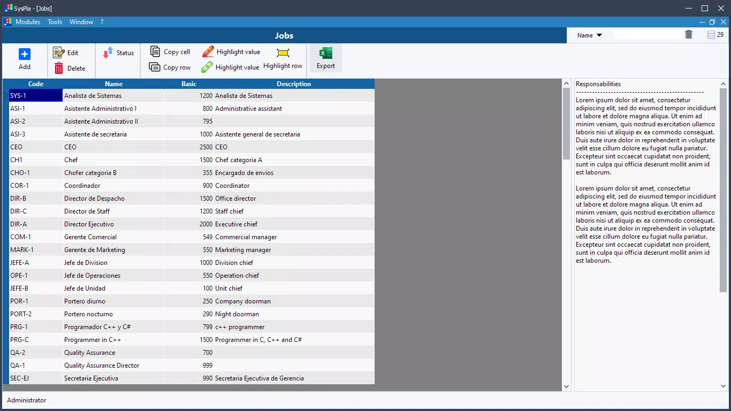
Task: Click the jobs grid vertical scrollbar thumb
Action: click(567, 123)
